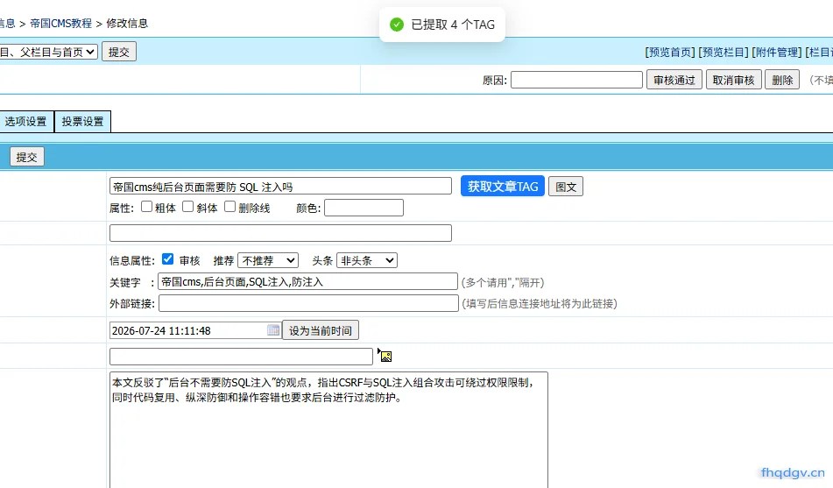This screenshot has height=488, width=833.
Task: Click the 提交 button next to the dropdown
Action: [x=119, y=52]
